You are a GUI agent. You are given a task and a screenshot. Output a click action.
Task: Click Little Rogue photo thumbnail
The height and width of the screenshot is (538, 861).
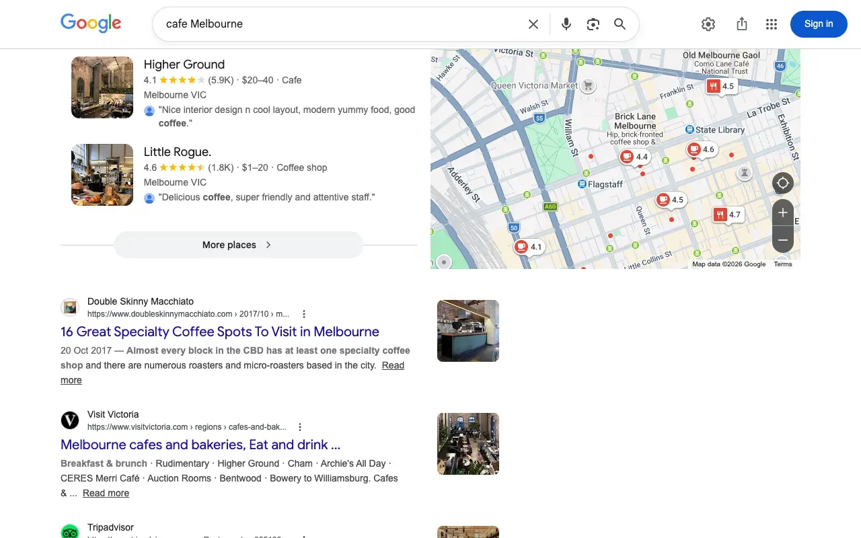click(x=102, y=175)
